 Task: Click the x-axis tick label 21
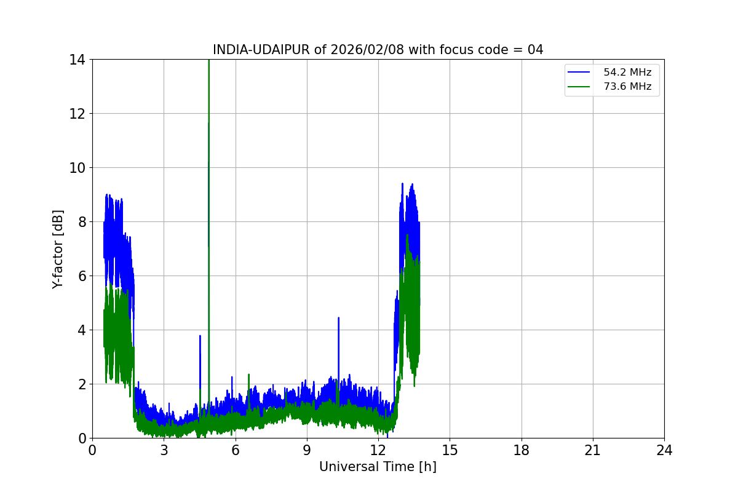click(593, 450)
